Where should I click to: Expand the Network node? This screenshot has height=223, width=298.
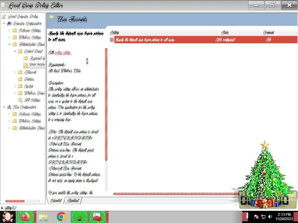(15, 72)
